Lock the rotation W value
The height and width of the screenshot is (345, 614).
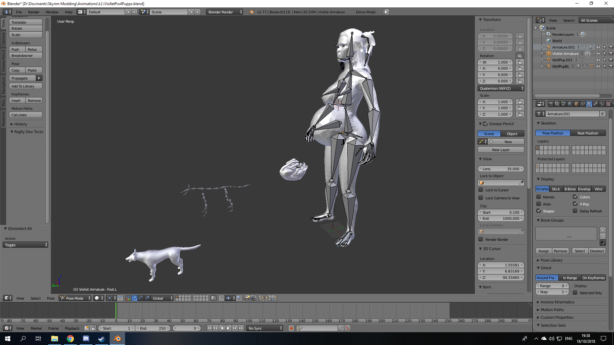pos(520,62)
